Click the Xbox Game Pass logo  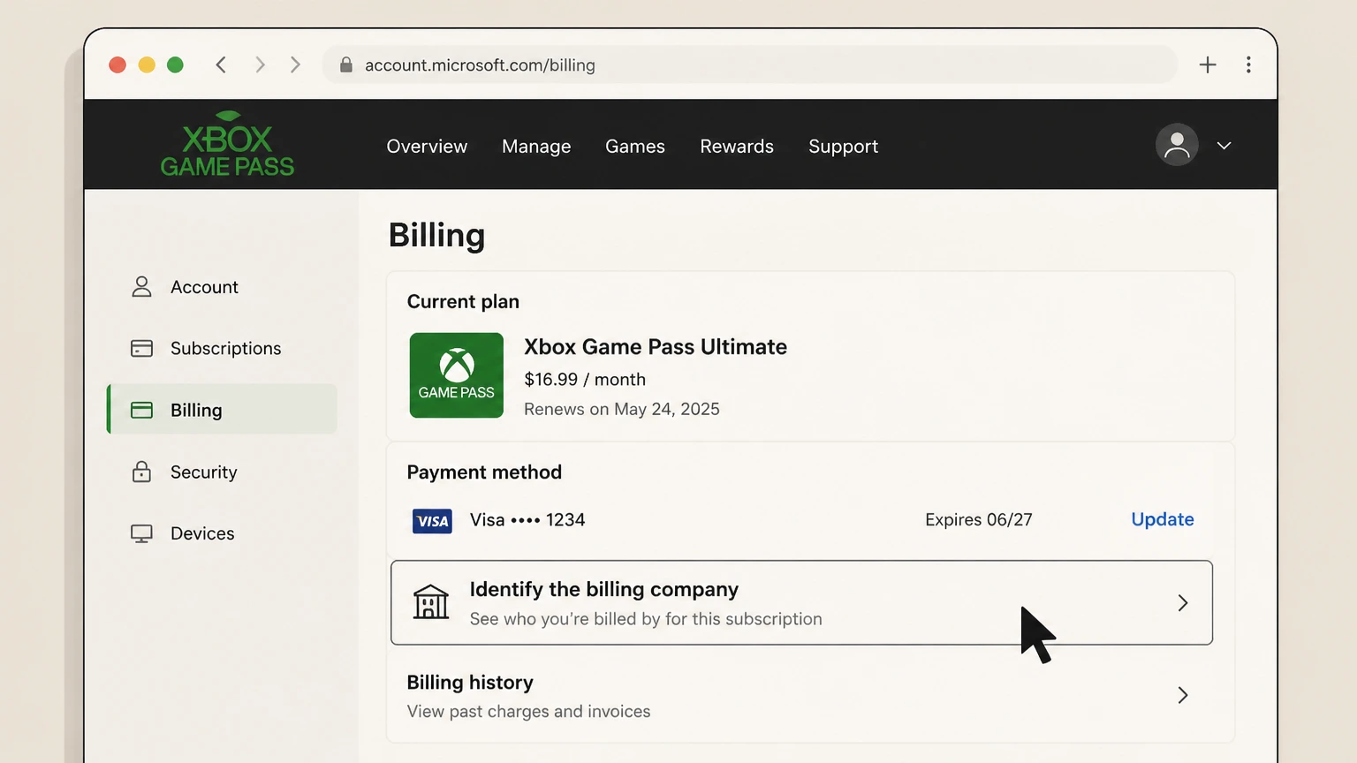point(227,144)
